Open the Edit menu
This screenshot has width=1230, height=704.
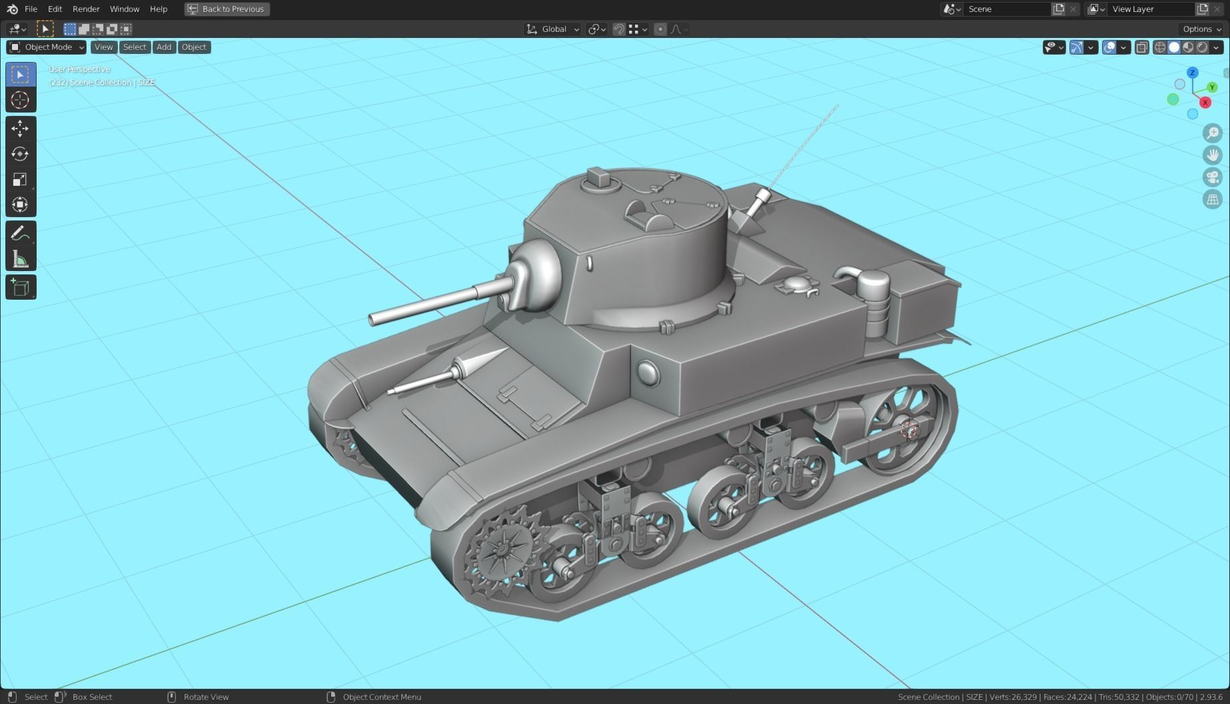pyautogui.click(x=55, y=9)
